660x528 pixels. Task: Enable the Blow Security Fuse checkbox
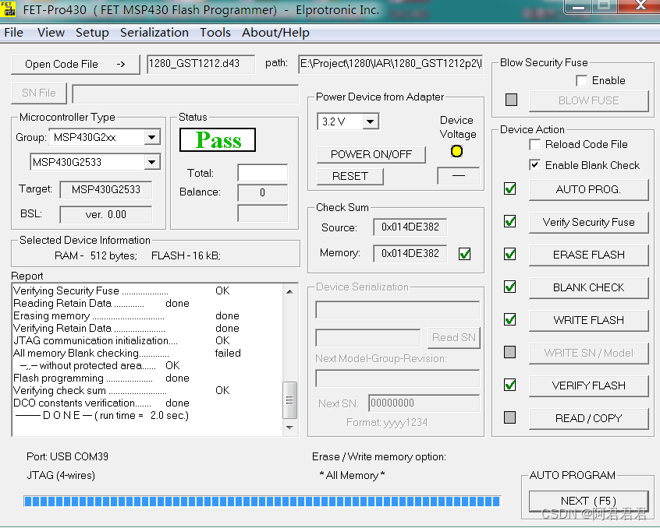(581, 80)
